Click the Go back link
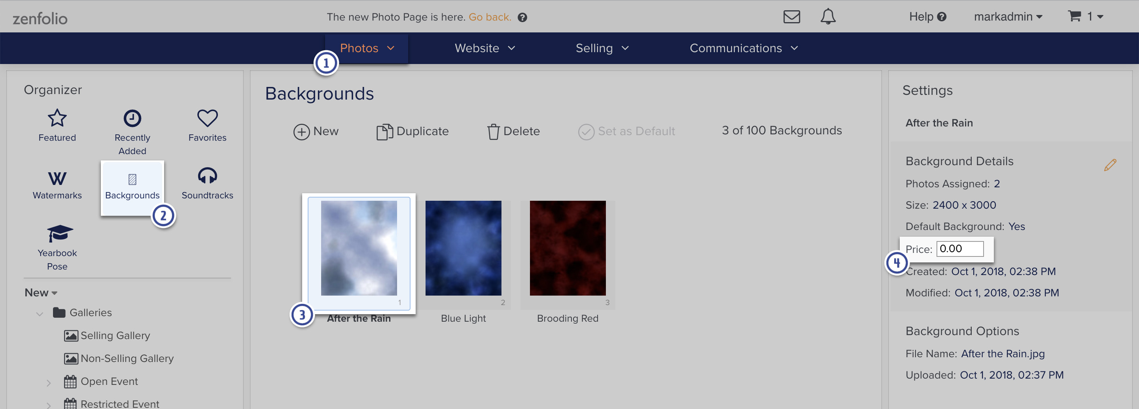The width and height of the screenshot is (1139, 409). (x=490, y=17)
